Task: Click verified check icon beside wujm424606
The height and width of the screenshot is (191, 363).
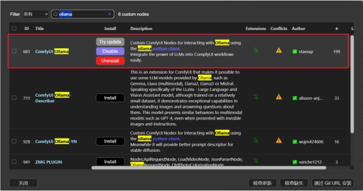Action: pos(295,142)
